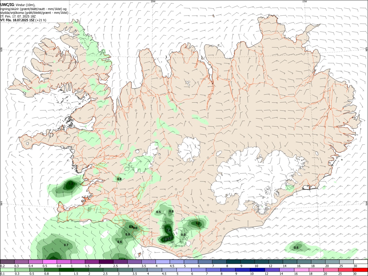The width and height of the screenshot is (368, 276).
Task: Click the 'UWC/IG: Vindur (10m)' title line
Action: (17, 5)
